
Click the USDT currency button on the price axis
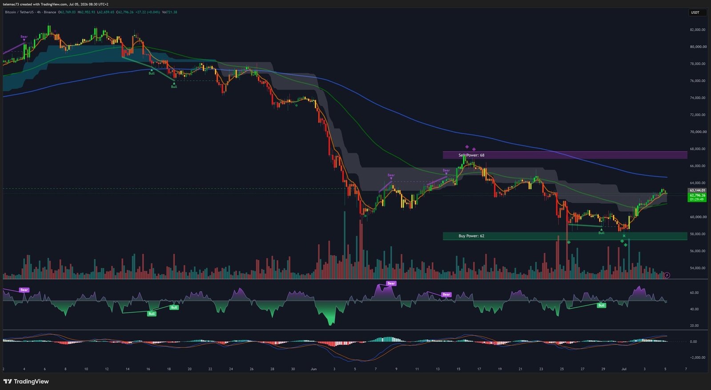pos(697,12)
